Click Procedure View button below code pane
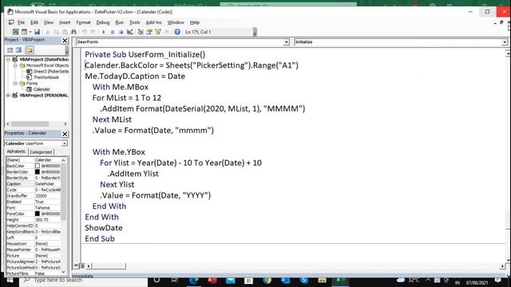511x287 pixels. [x=76, y=265]
